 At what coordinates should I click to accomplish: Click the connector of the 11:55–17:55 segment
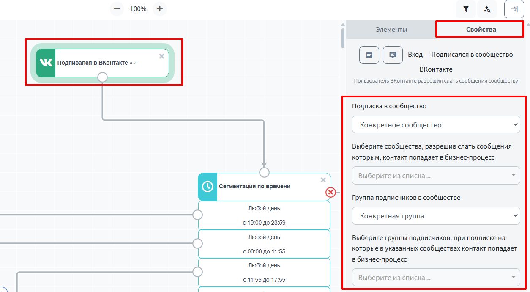tap(197, 272)
